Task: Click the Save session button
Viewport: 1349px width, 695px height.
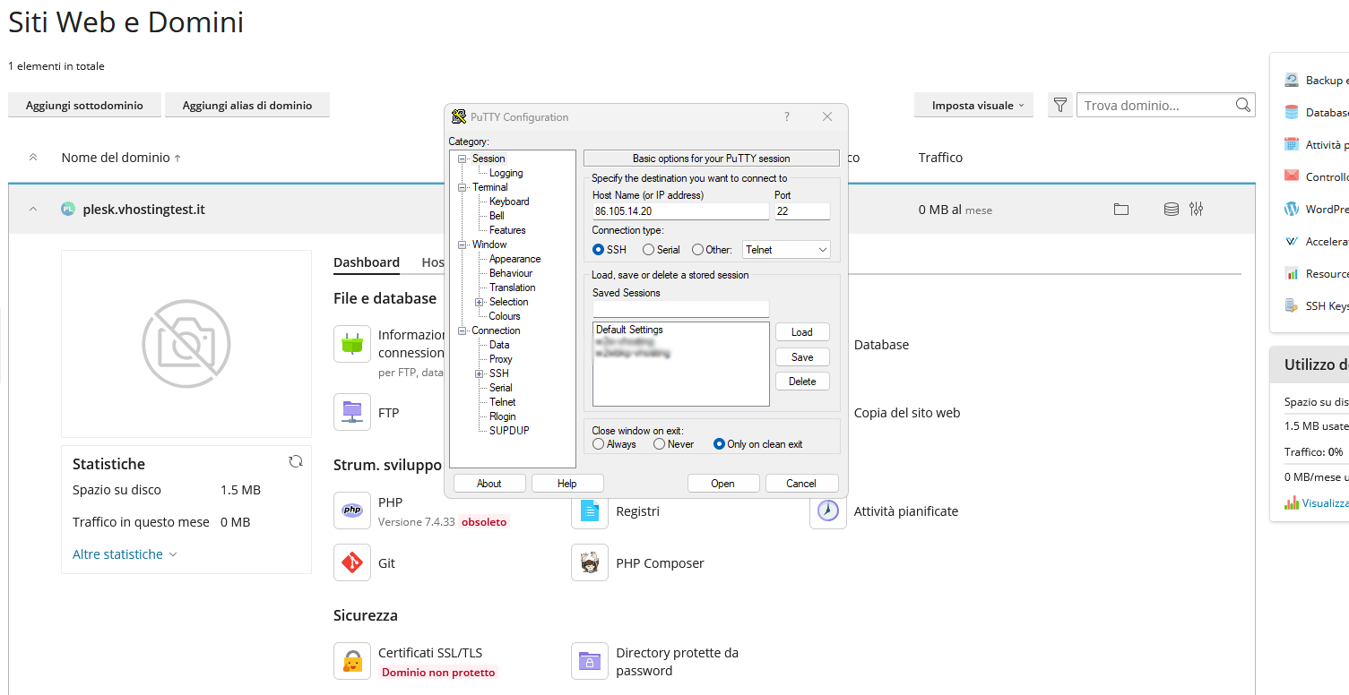Action: click(x=802, y=357)
